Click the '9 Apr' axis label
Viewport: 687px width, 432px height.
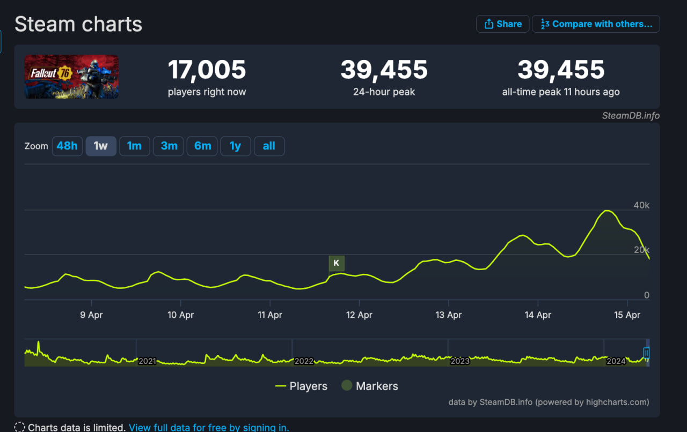point(92,315)
